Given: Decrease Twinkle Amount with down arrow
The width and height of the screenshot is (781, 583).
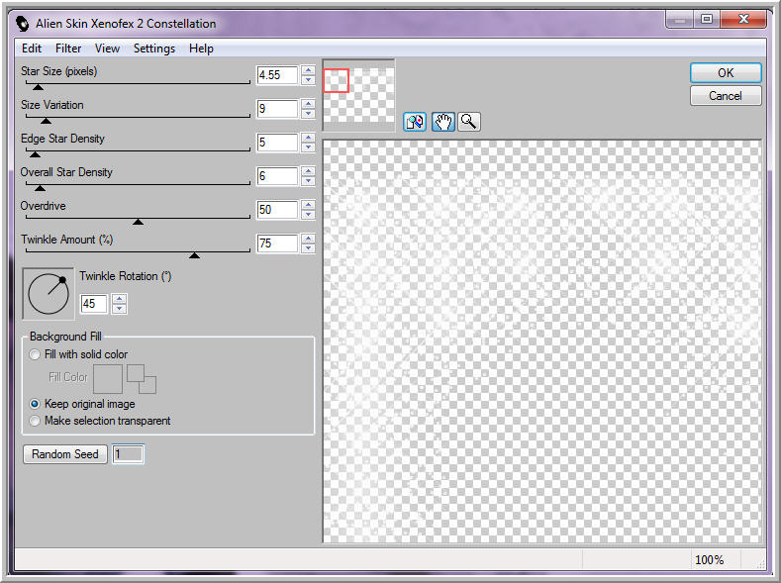Looking at the screenshot, I should pyautogui.click(x=308, y=247).
